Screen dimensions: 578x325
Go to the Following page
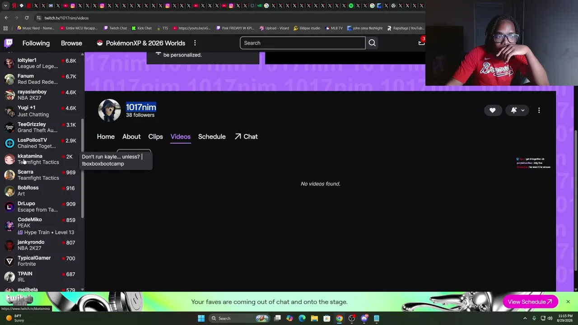[x=36, y=43]
